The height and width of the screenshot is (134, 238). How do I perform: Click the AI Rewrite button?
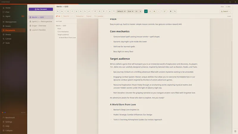(x=68, y=16)
